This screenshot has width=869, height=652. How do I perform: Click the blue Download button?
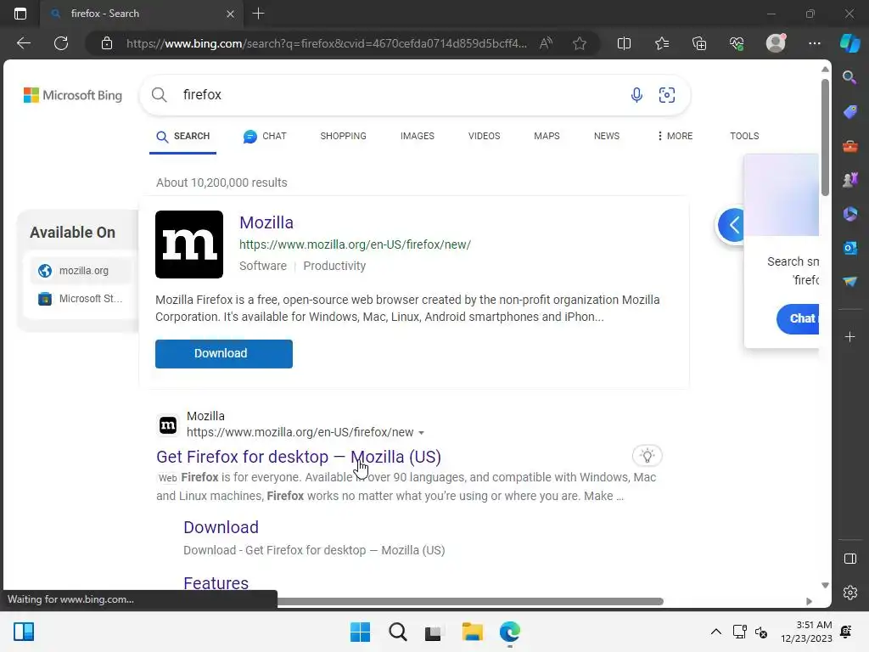[224, 354]
